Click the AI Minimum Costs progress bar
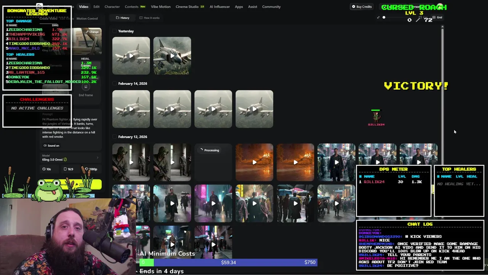This screenshot has width=488, height=275. (228, 262)
